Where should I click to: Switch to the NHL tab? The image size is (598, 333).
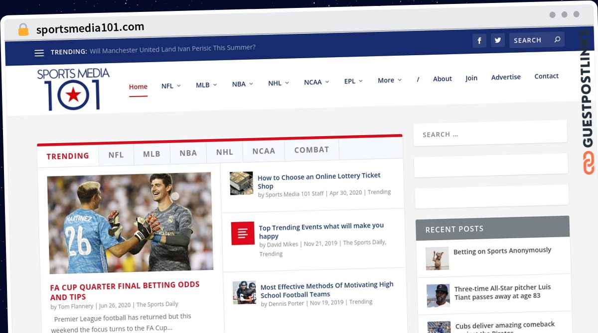tap(225, 152)
